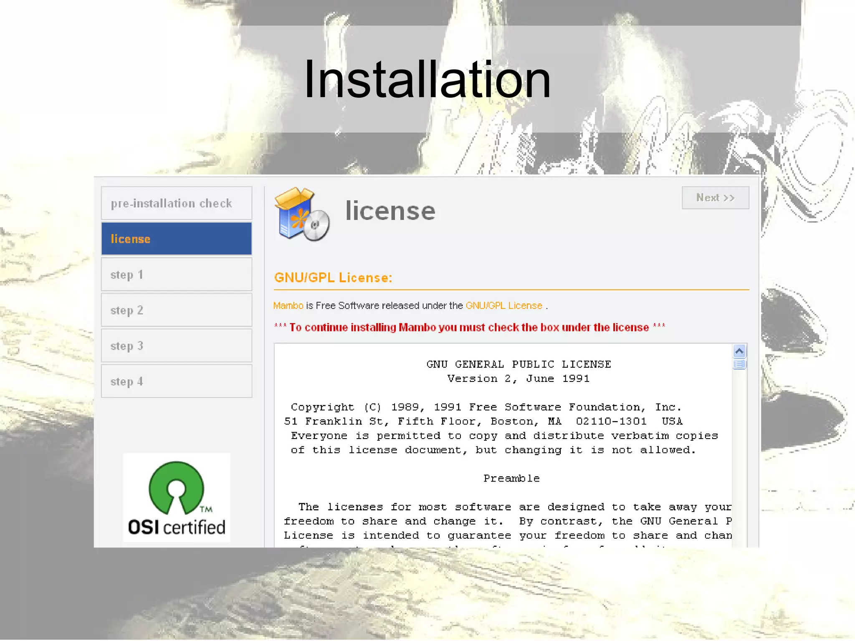855x641 pixels.
Task: Click the Preamble heading in license text
Action: tap(511, 478)
